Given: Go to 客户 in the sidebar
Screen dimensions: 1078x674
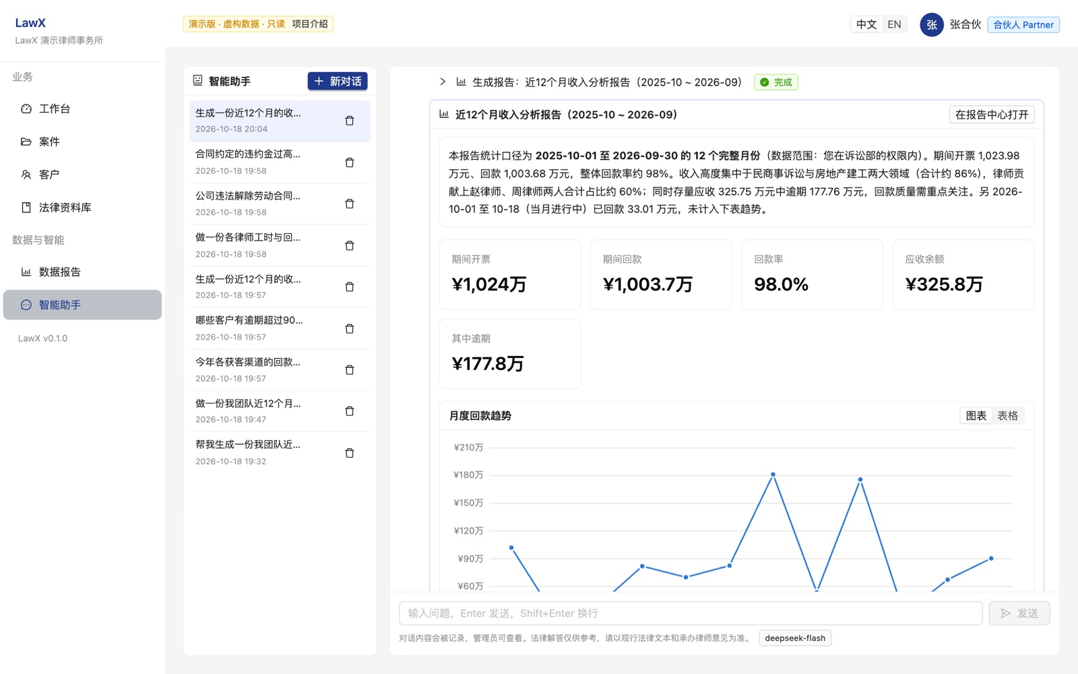Looking at the screenshot, I should click(x=82, y=175).
